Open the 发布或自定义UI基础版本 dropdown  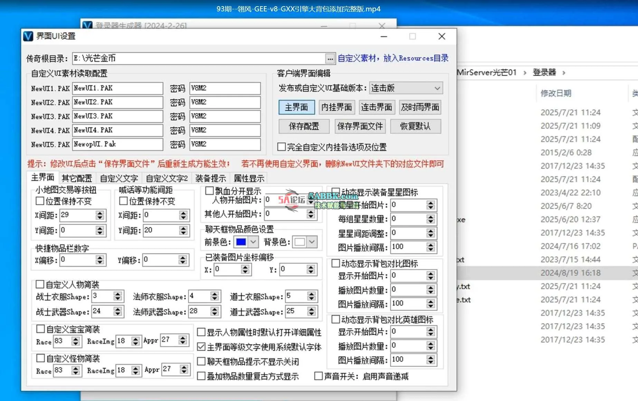pos(406,88)
